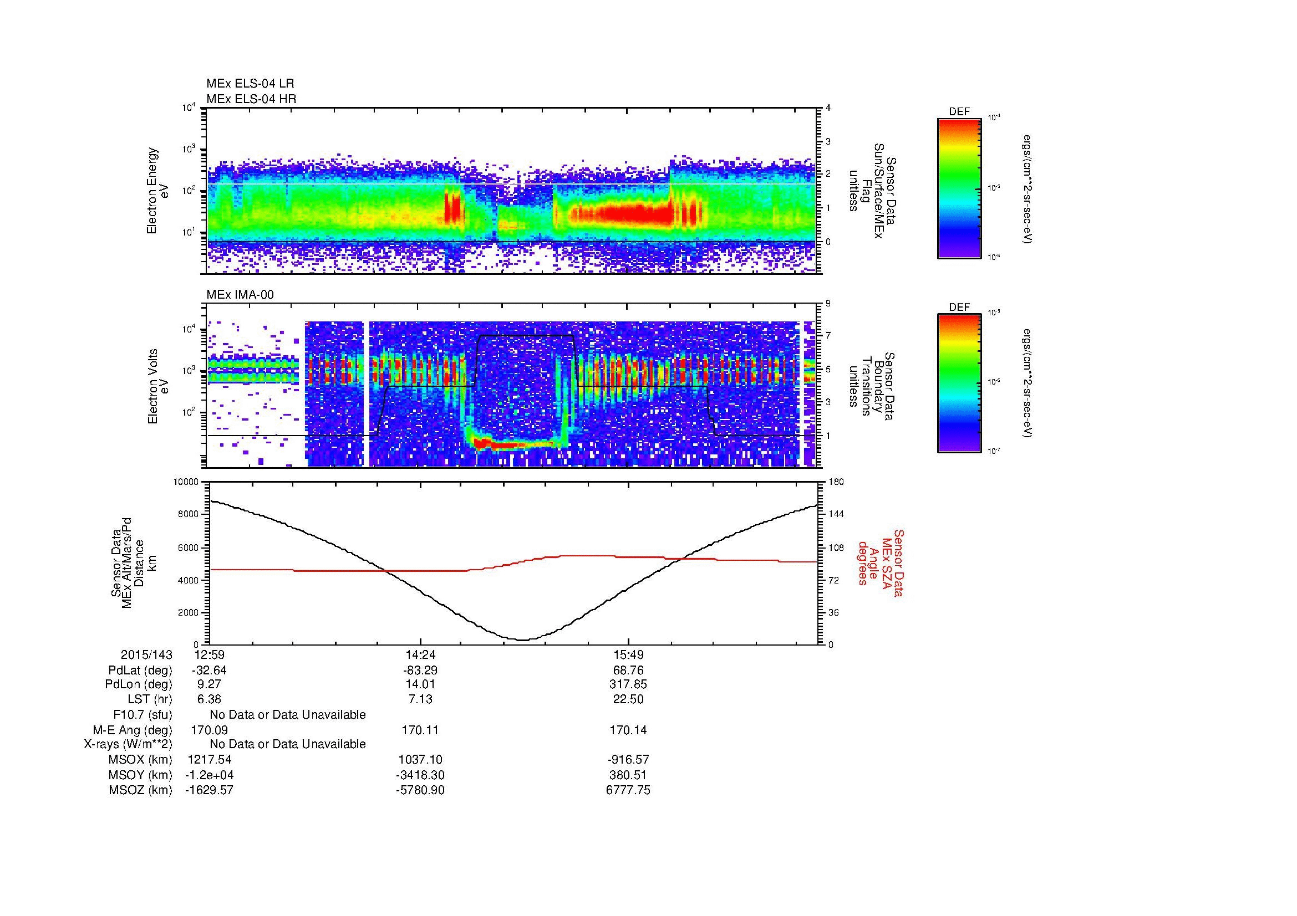This screenshot has width=1297, height=916.
Task: Click the 'MEx IMA-00' panel title
Action: 240,295
